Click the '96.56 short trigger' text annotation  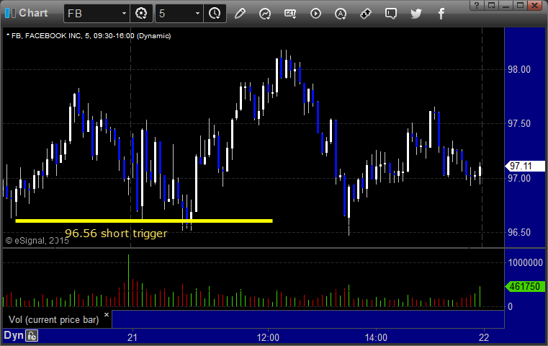pyautogui.click(x=116, y=234)
